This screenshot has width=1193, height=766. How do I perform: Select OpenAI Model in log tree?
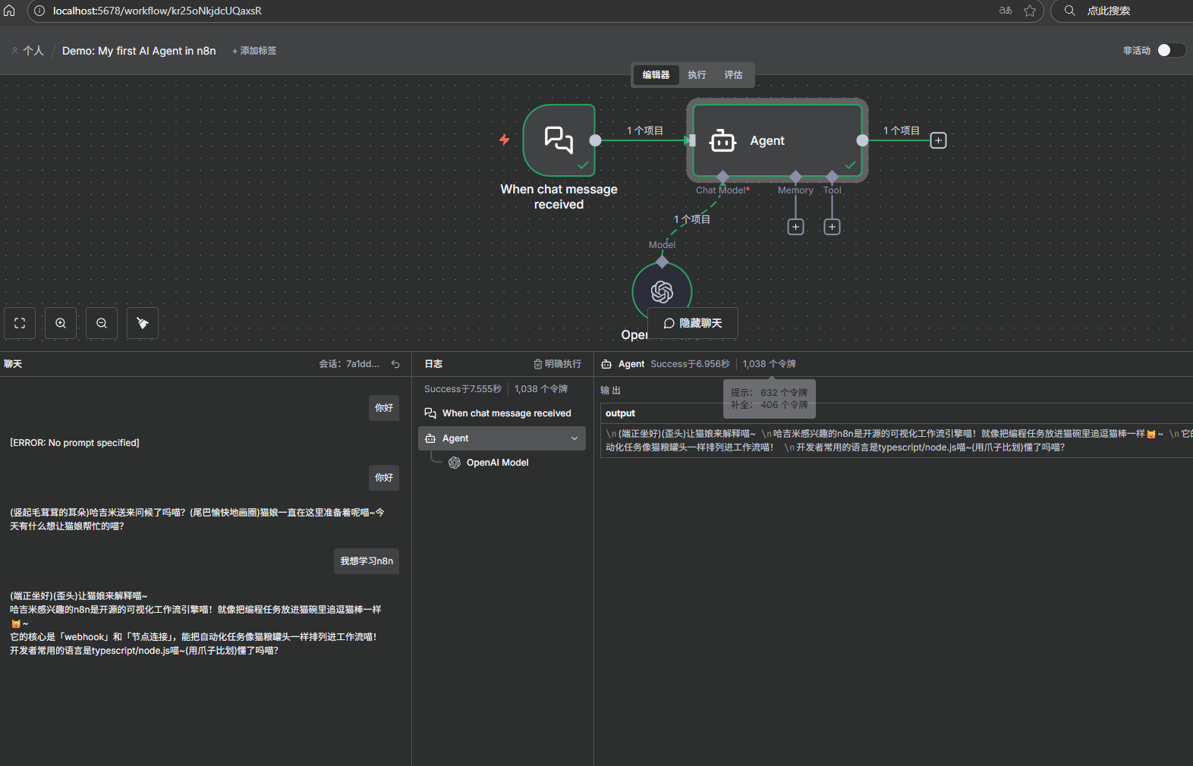coord(497,463)
